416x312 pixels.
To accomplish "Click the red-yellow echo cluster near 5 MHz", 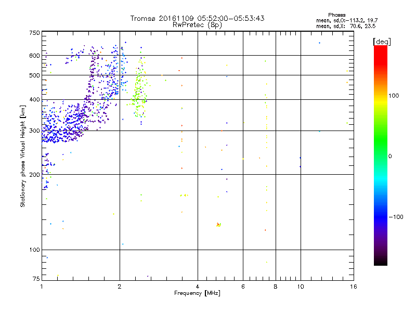I will point(218,225).
